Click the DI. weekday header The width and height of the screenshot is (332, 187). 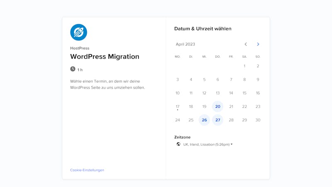point(191,57)
